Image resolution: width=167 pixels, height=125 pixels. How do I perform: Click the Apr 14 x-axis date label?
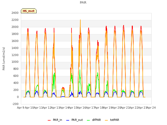64,108
